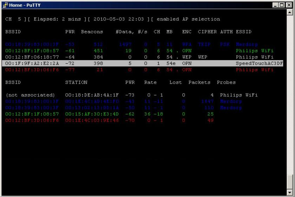Click the green rate '36 -18'
The width and height of the screenshot is (295, 197).
[x=153, y=114]
